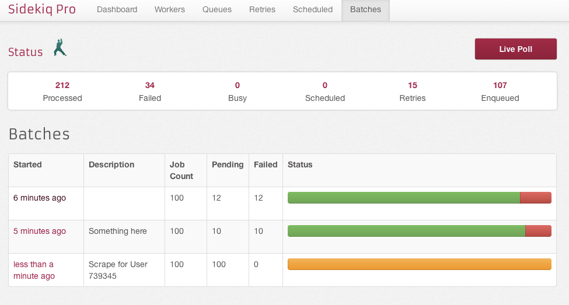
Task: Click the Sidekiq Pro brand logo
Action: pos(41,9)
